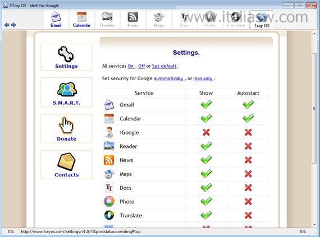Enable Autostart for Maps
The width and height of the screenshot is (320, 237).
[x=248, y=174]
